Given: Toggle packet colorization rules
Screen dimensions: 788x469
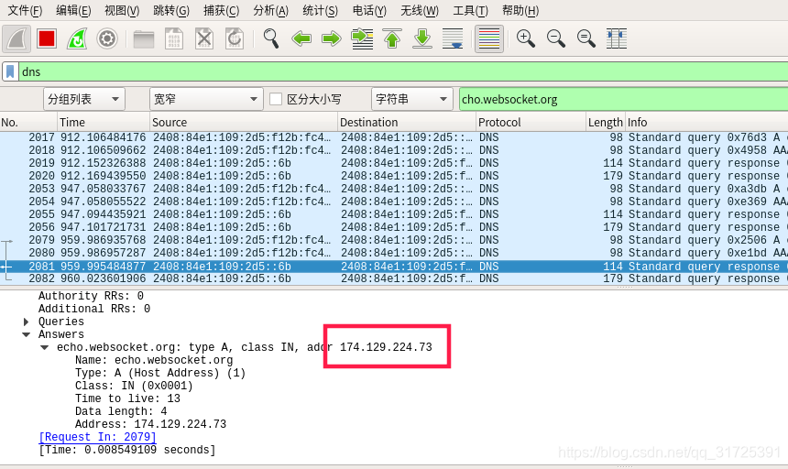Looking at the screenshot, I should 489,38.
